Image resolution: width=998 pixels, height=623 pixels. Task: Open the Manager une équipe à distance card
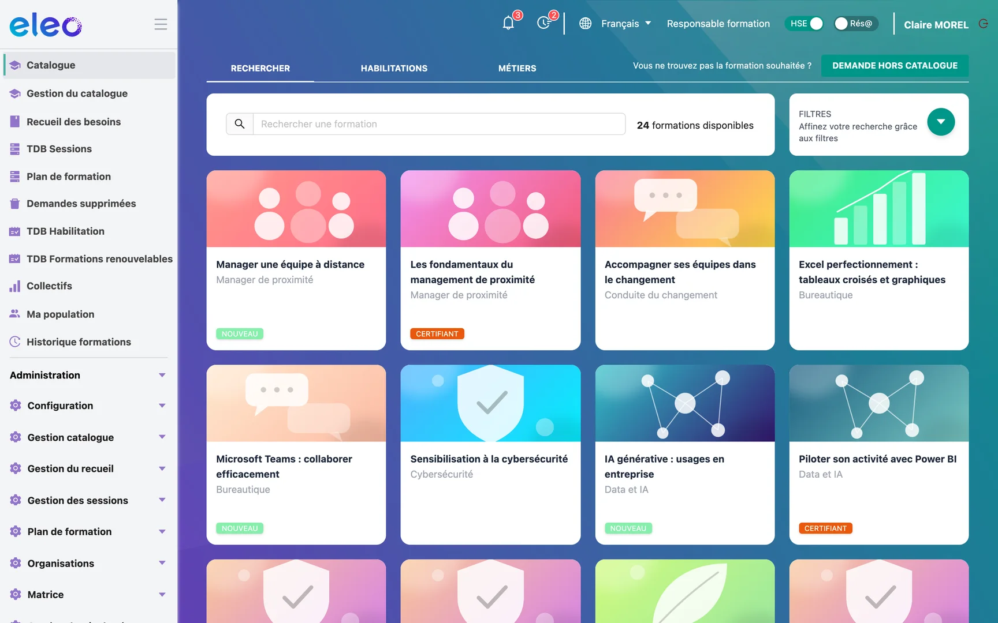(x=296, y=260)
